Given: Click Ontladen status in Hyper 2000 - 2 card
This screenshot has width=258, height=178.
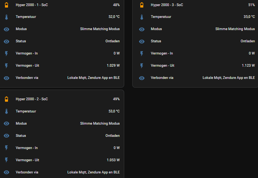Looking at the screenshot, I should (x=112, y=136).
